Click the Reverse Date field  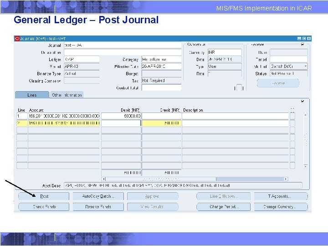[x=288, y=52]
